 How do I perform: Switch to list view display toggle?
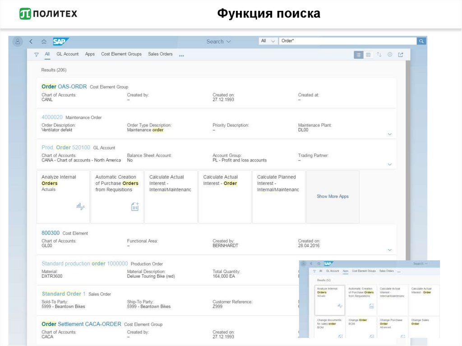coord(358,55)
